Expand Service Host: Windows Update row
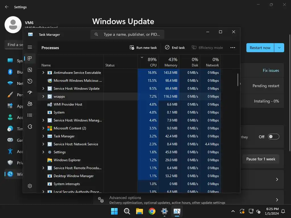This screenshot has height=218, width=291. pyautogui.click(x=43, y=89)
